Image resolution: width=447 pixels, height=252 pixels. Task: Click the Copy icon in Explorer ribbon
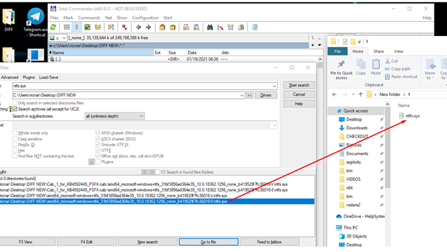tap(361, 68)
